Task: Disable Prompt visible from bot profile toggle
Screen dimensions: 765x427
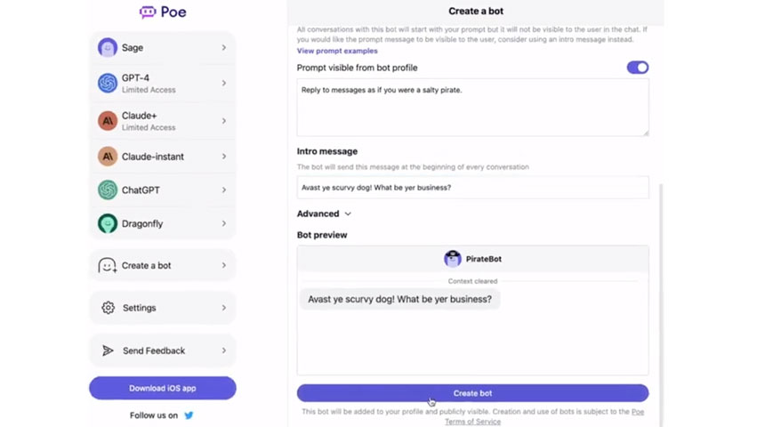Action: (x=637, y=68)
